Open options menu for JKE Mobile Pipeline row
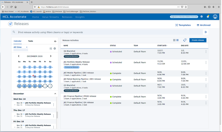The image size is (222, 132). click(206, 73)
